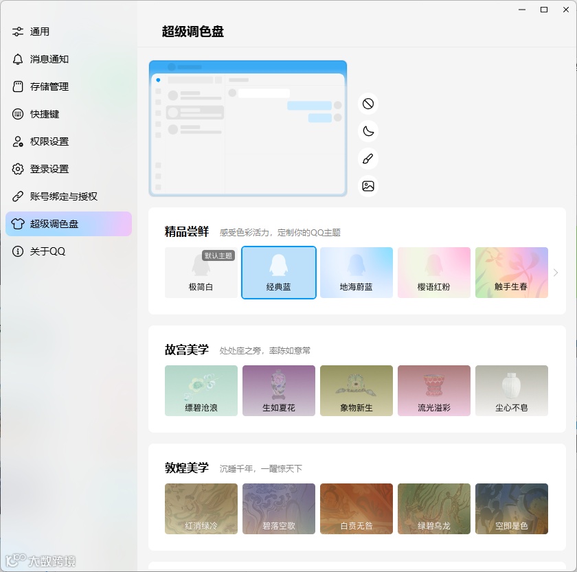Click the theme preview window image
Screen dimensions: 577x572
coord(248,128)
